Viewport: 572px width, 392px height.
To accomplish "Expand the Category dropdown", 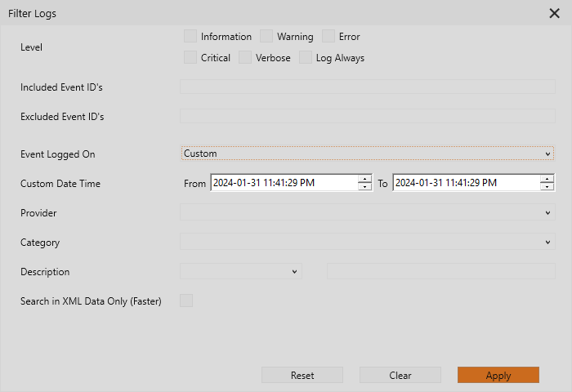I will tap(368, 242).
